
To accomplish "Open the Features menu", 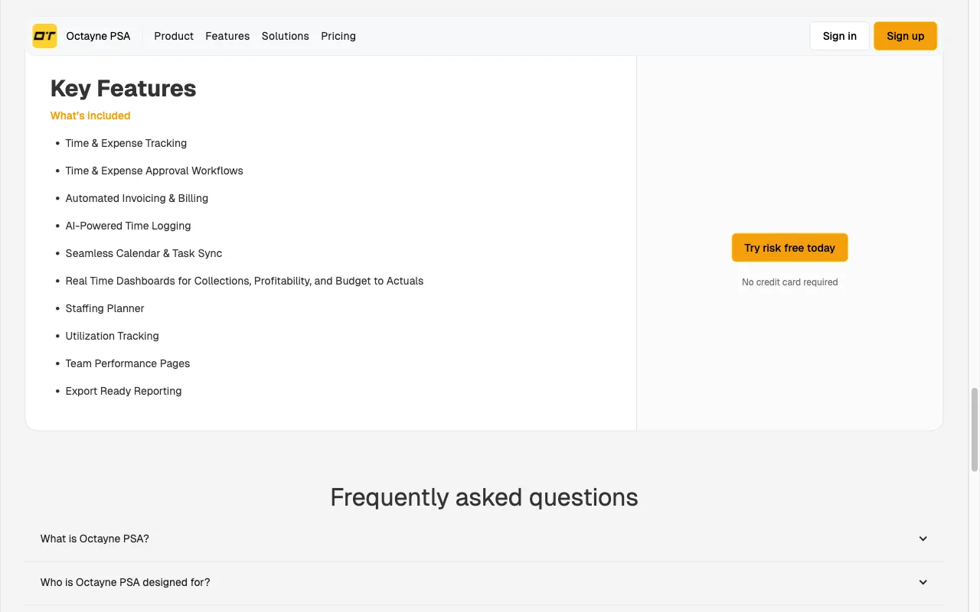I will (227, 36).
